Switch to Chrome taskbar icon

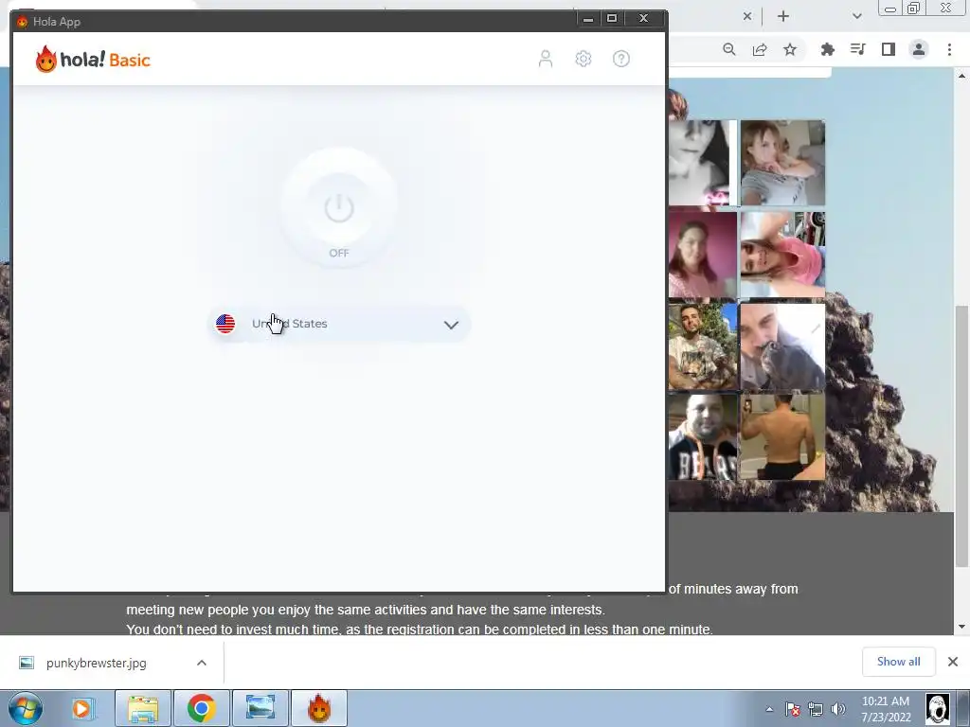201,708
